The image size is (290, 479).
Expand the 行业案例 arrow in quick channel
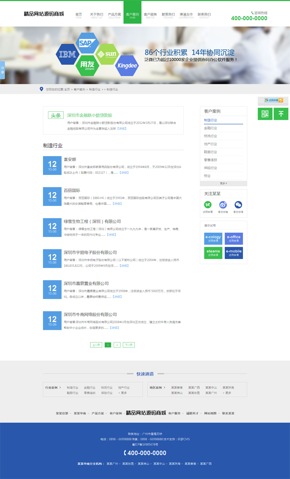pyautogui.click(x=60, y=387)
